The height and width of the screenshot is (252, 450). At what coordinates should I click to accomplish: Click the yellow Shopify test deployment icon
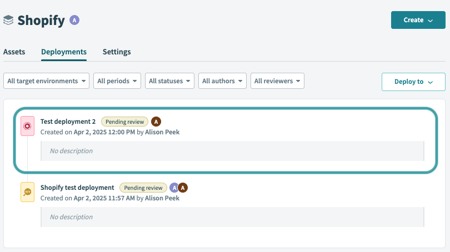pos(27,191)
